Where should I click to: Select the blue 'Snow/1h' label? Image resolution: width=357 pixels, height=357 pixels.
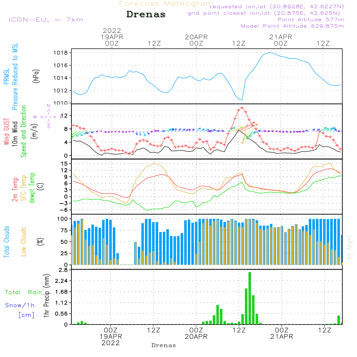coord(20,305)
